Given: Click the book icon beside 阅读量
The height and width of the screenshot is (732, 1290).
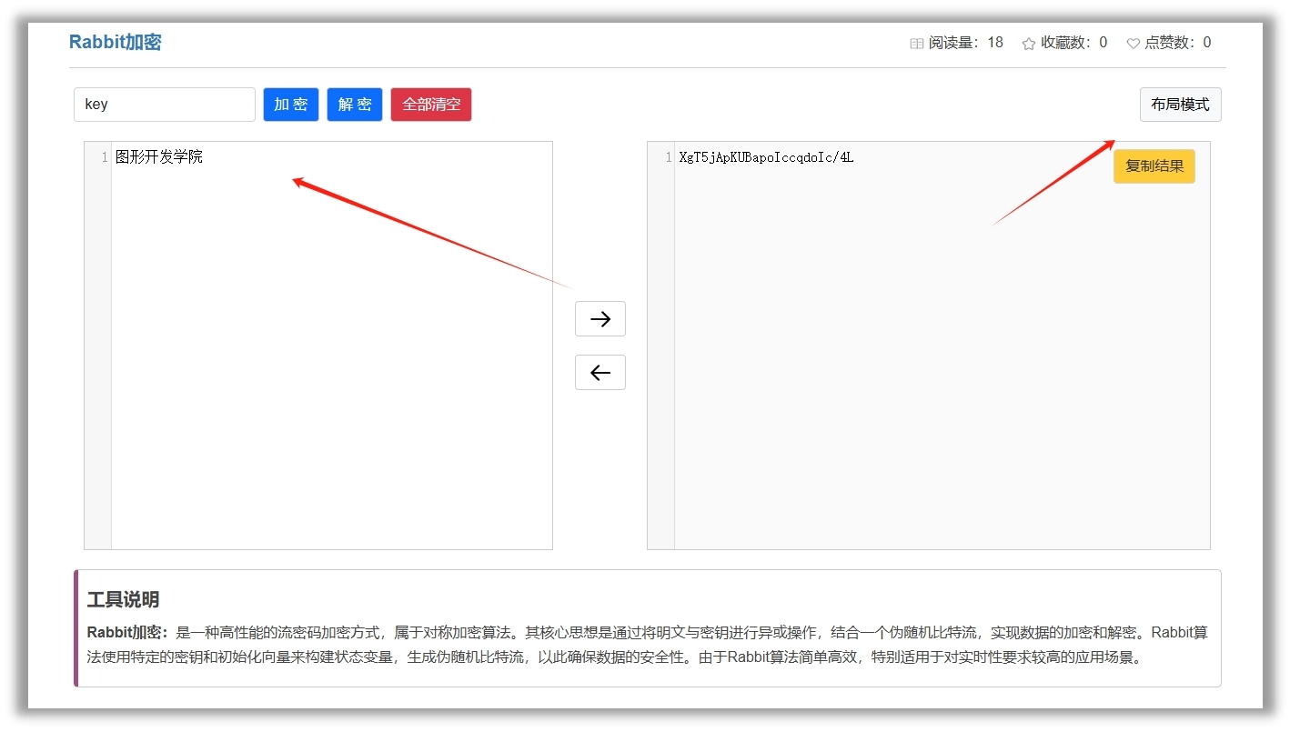Looking at the screenshot, I should pos(917,43).
